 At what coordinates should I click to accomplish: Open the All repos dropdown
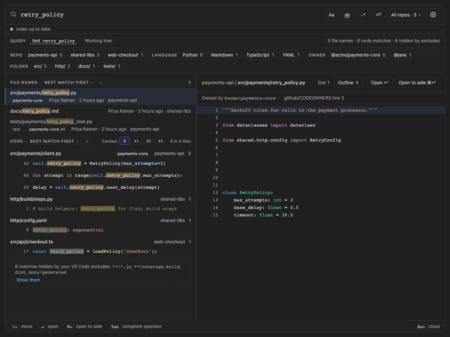(x=406, y=15)
